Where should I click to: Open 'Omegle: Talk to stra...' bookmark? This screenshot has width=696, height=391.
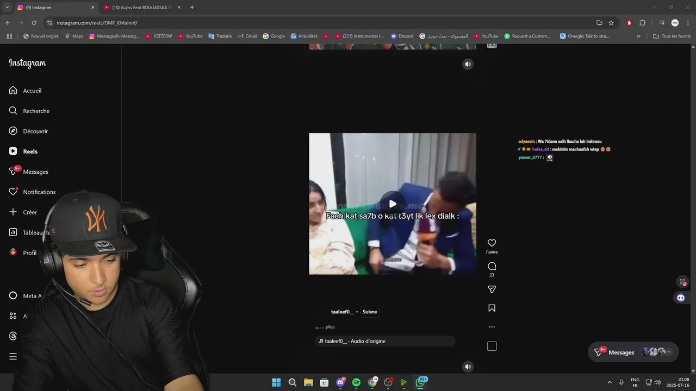pyautogui.click(x=585, y=36)
